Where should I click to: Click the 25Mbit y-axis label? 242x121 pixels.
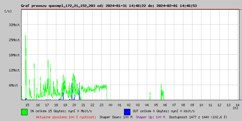coord(14,40)
